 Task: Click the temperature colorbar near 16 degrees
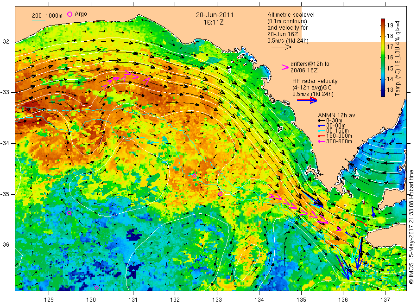pyautogui.click(x=383, y=57)
